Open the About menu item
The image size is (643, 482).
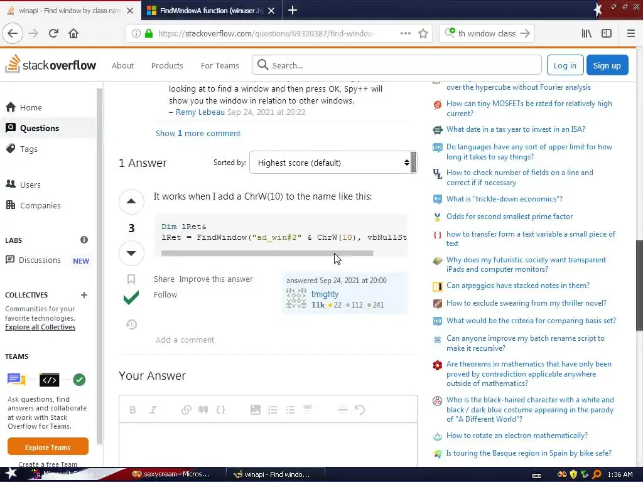tap(122, 65)
